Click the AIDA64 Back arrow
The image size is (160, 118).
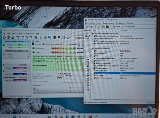tap(87, 27)
